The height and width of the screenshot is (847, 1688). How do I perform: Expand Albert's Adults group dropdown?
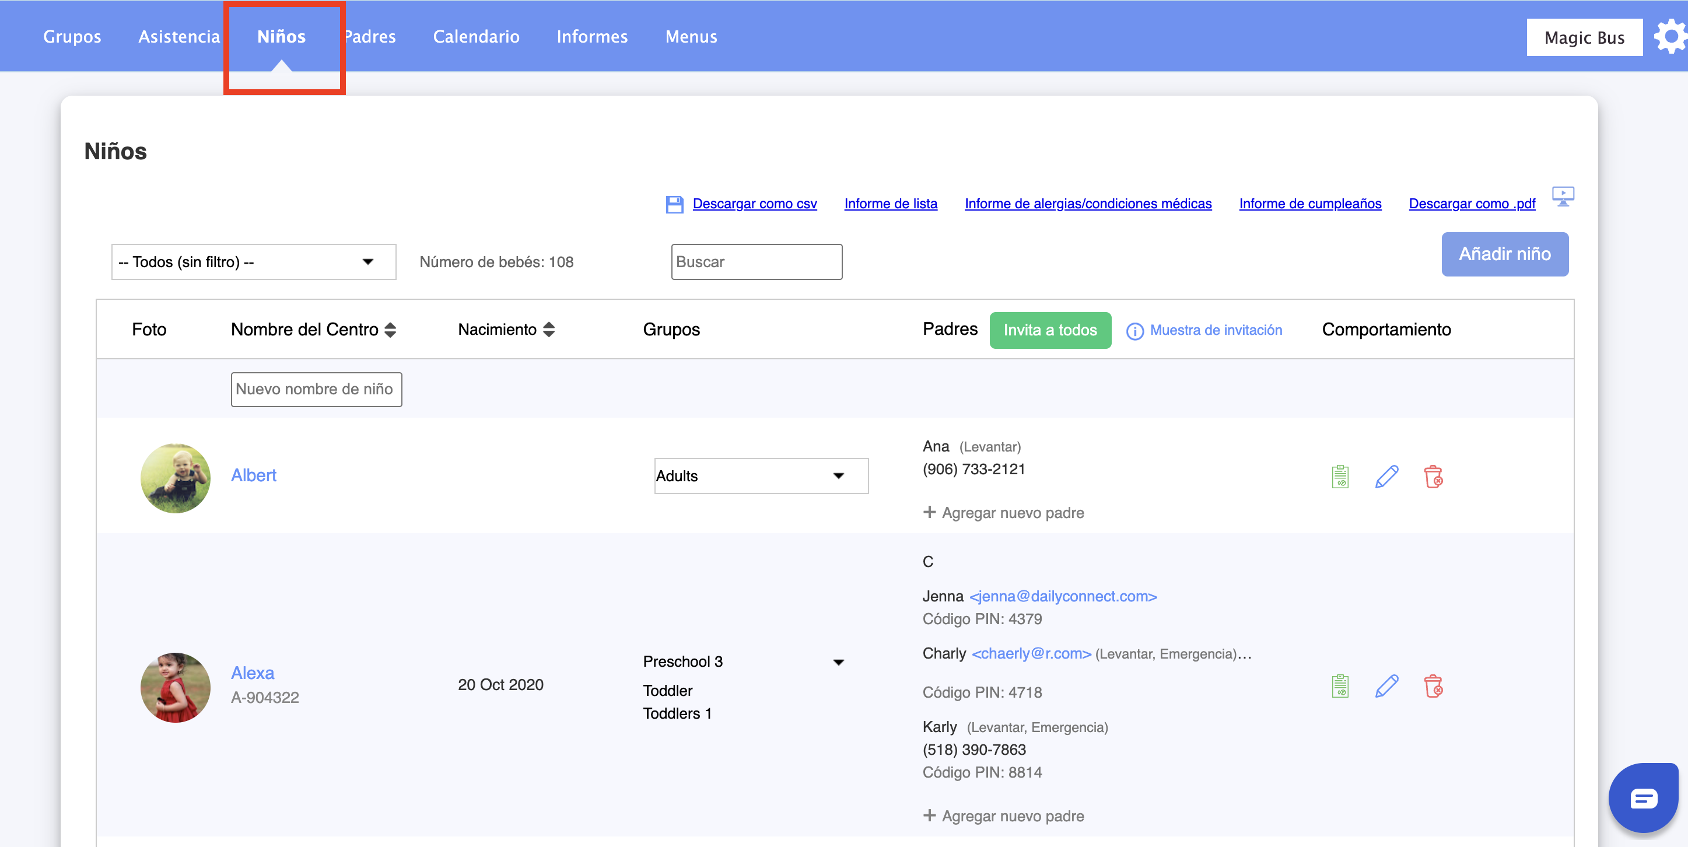[x=761, y=476]
